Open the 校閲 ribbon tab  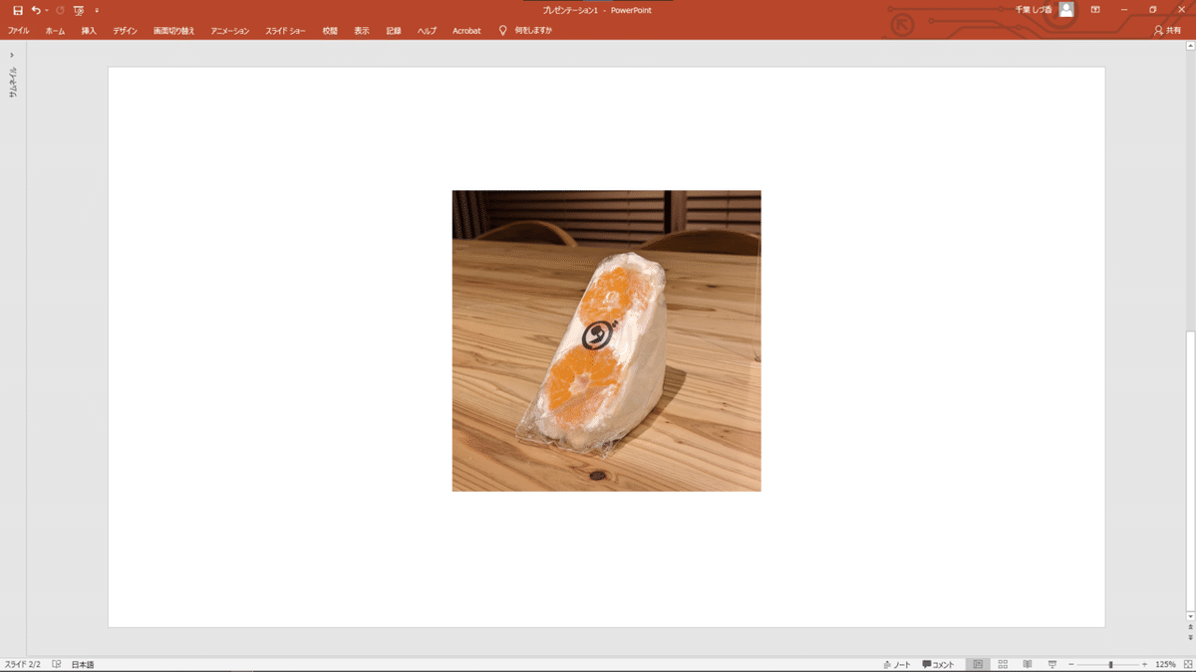click(330, 31)
